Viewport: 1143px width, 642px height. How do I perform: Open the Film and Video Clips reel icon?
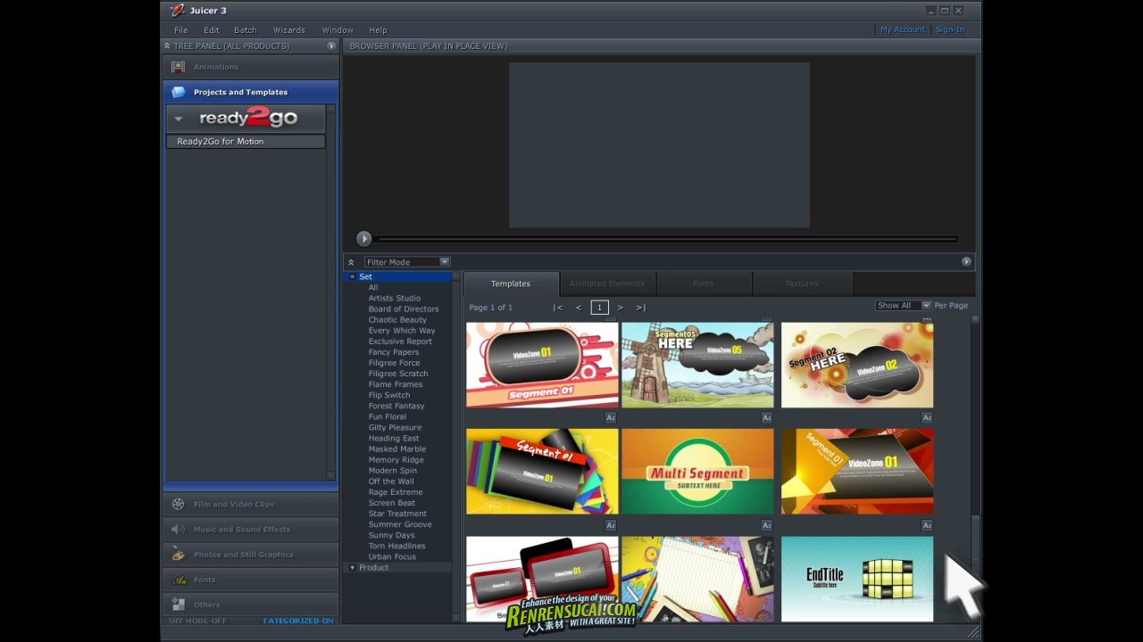[178, 504]
